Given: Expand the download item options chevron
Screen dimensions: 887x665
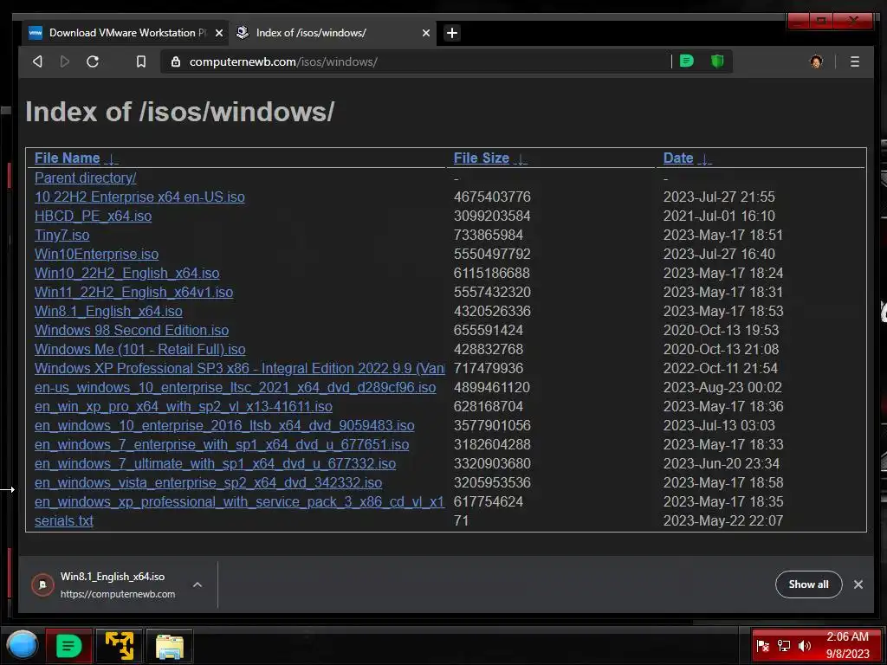Looking at the screenshot, I should pos(197,584).
